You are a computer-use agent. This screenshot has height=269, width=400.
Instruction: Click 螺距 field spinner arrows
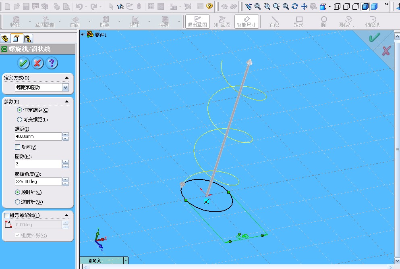coord(66,136)
